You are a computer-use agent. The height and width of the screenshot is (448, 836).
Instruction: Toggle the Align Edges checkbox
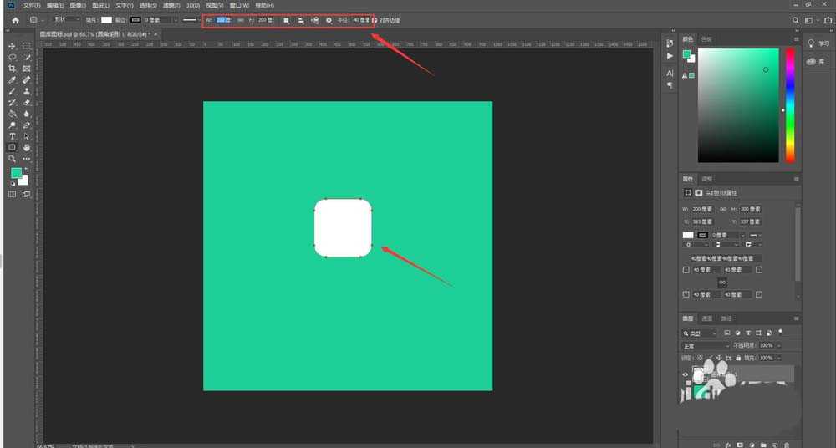coord(375,19)
